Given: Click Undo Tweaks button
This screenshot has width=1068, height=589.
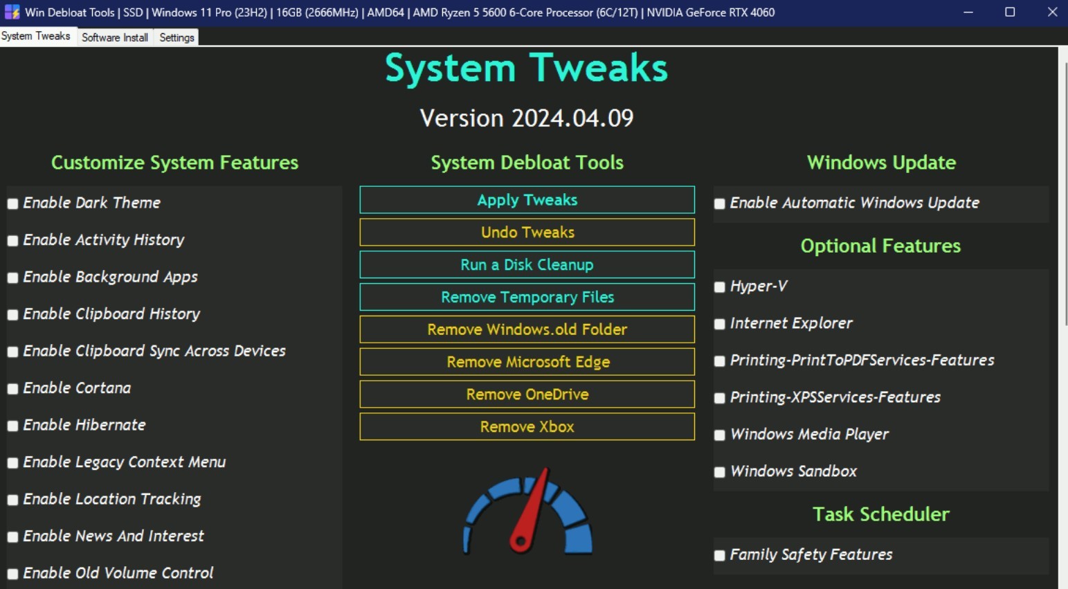Looking at the screenshot, I should (x=527, y=233).
